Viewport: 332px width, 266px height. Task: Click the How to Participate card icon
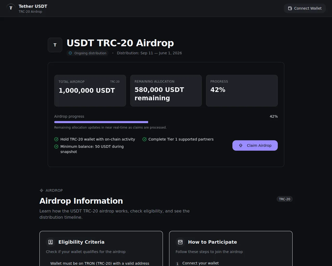click(180, 242)
